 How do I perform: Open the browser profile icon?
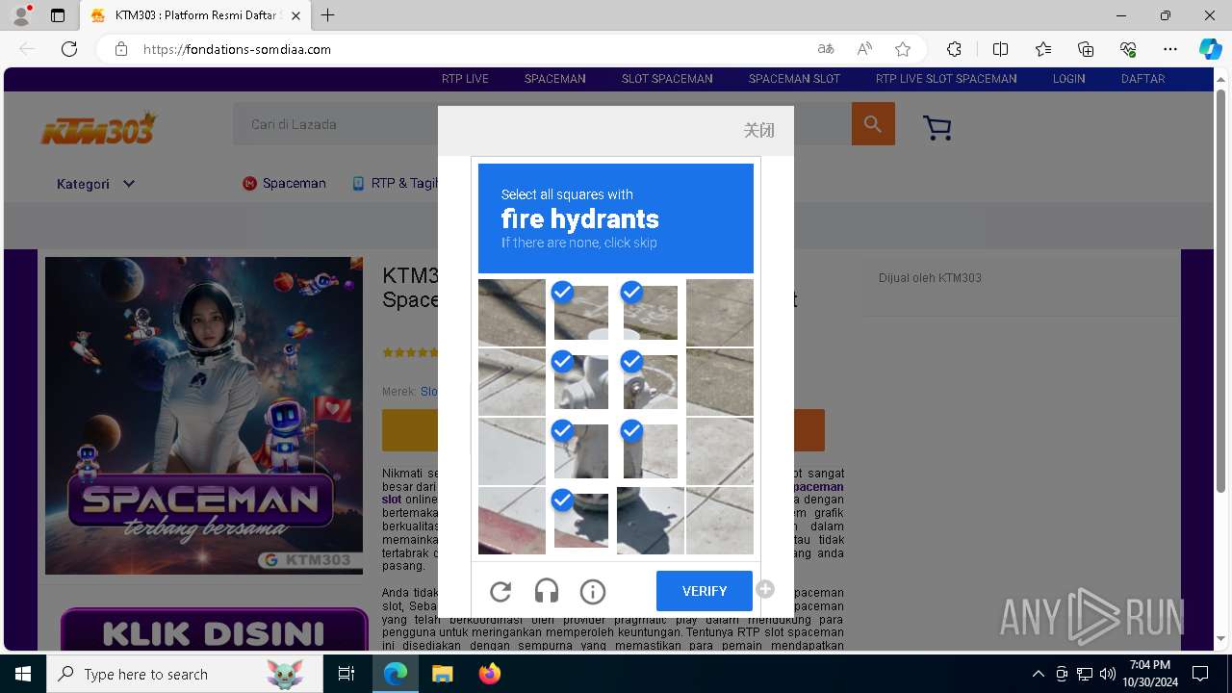click(x=21, y=15)
